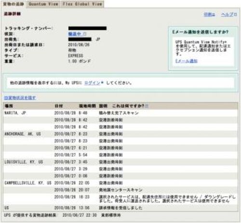Click the トラッキング・ナンバー label

[28, 28]
